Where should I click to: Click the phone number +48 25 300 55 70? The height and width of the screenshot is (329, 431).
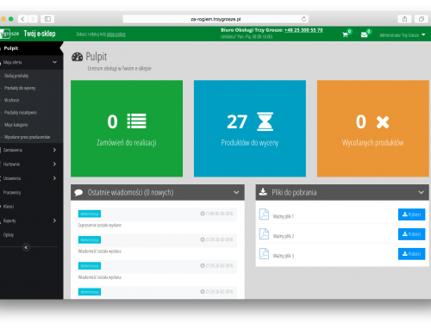pyautogui.click(x=303, y=30)
